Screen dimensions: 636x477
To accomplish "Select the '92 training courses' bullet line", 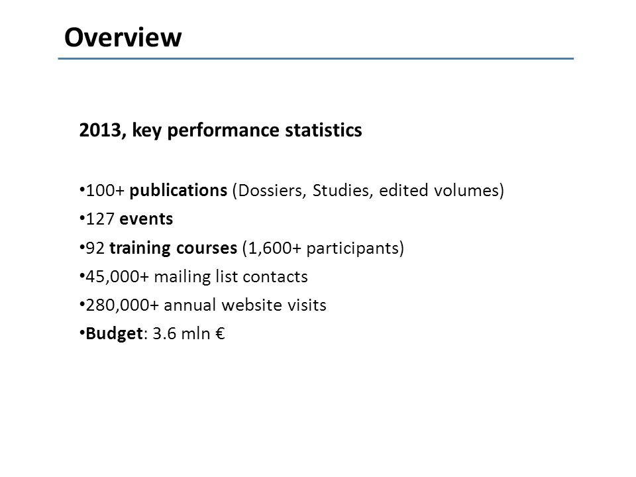I will (x=242, y=248).
